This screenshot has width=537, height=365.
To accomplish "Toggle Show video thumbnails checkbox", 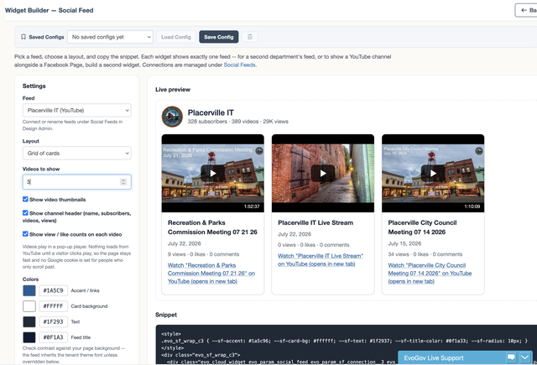I will click(25, 199).
